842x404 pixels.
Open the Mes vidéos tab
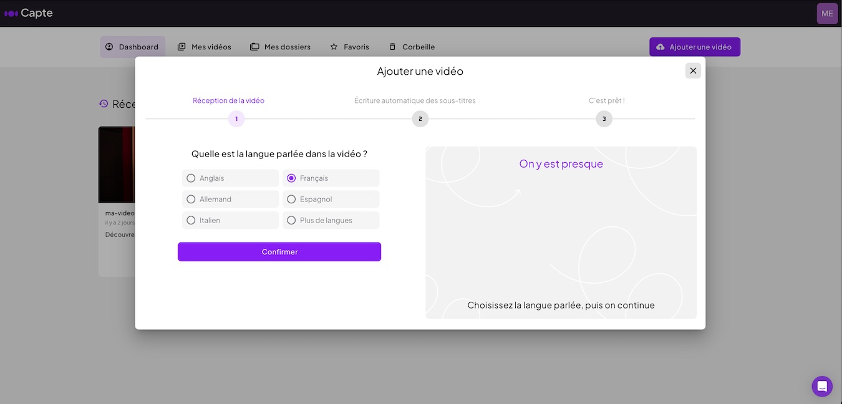(x=205, y=47)
